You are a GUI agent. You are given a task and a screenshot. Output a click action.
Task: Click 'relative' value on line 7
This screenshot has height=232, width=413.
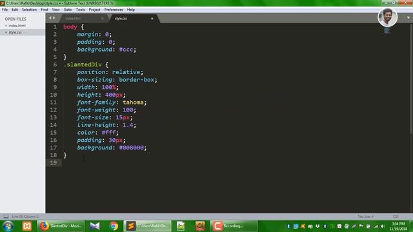pyautogui.click(x=126, y=72)
